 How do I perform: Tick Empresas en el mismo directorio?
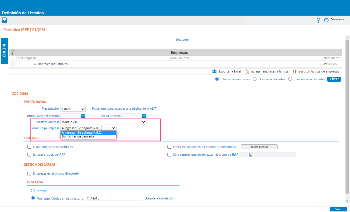[x=29, y=174]
